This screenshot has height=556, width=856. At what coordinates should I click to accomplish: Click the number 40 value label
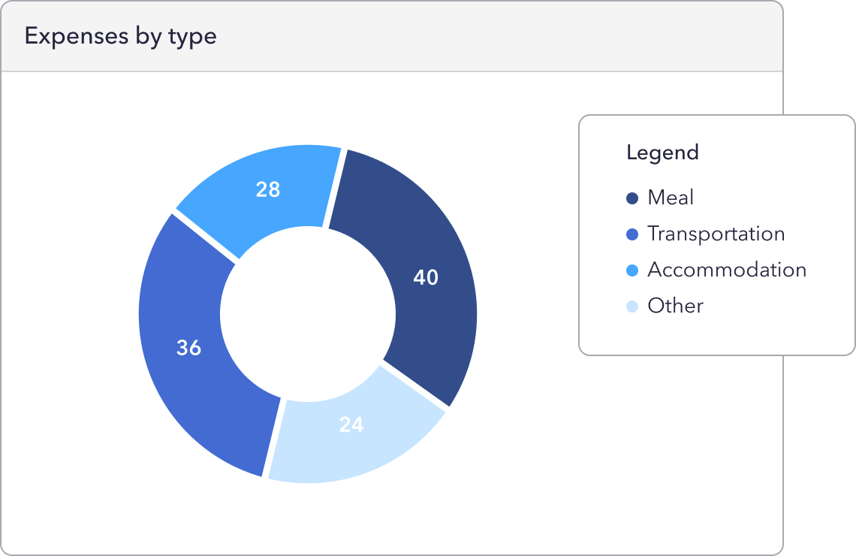point(426,278)
